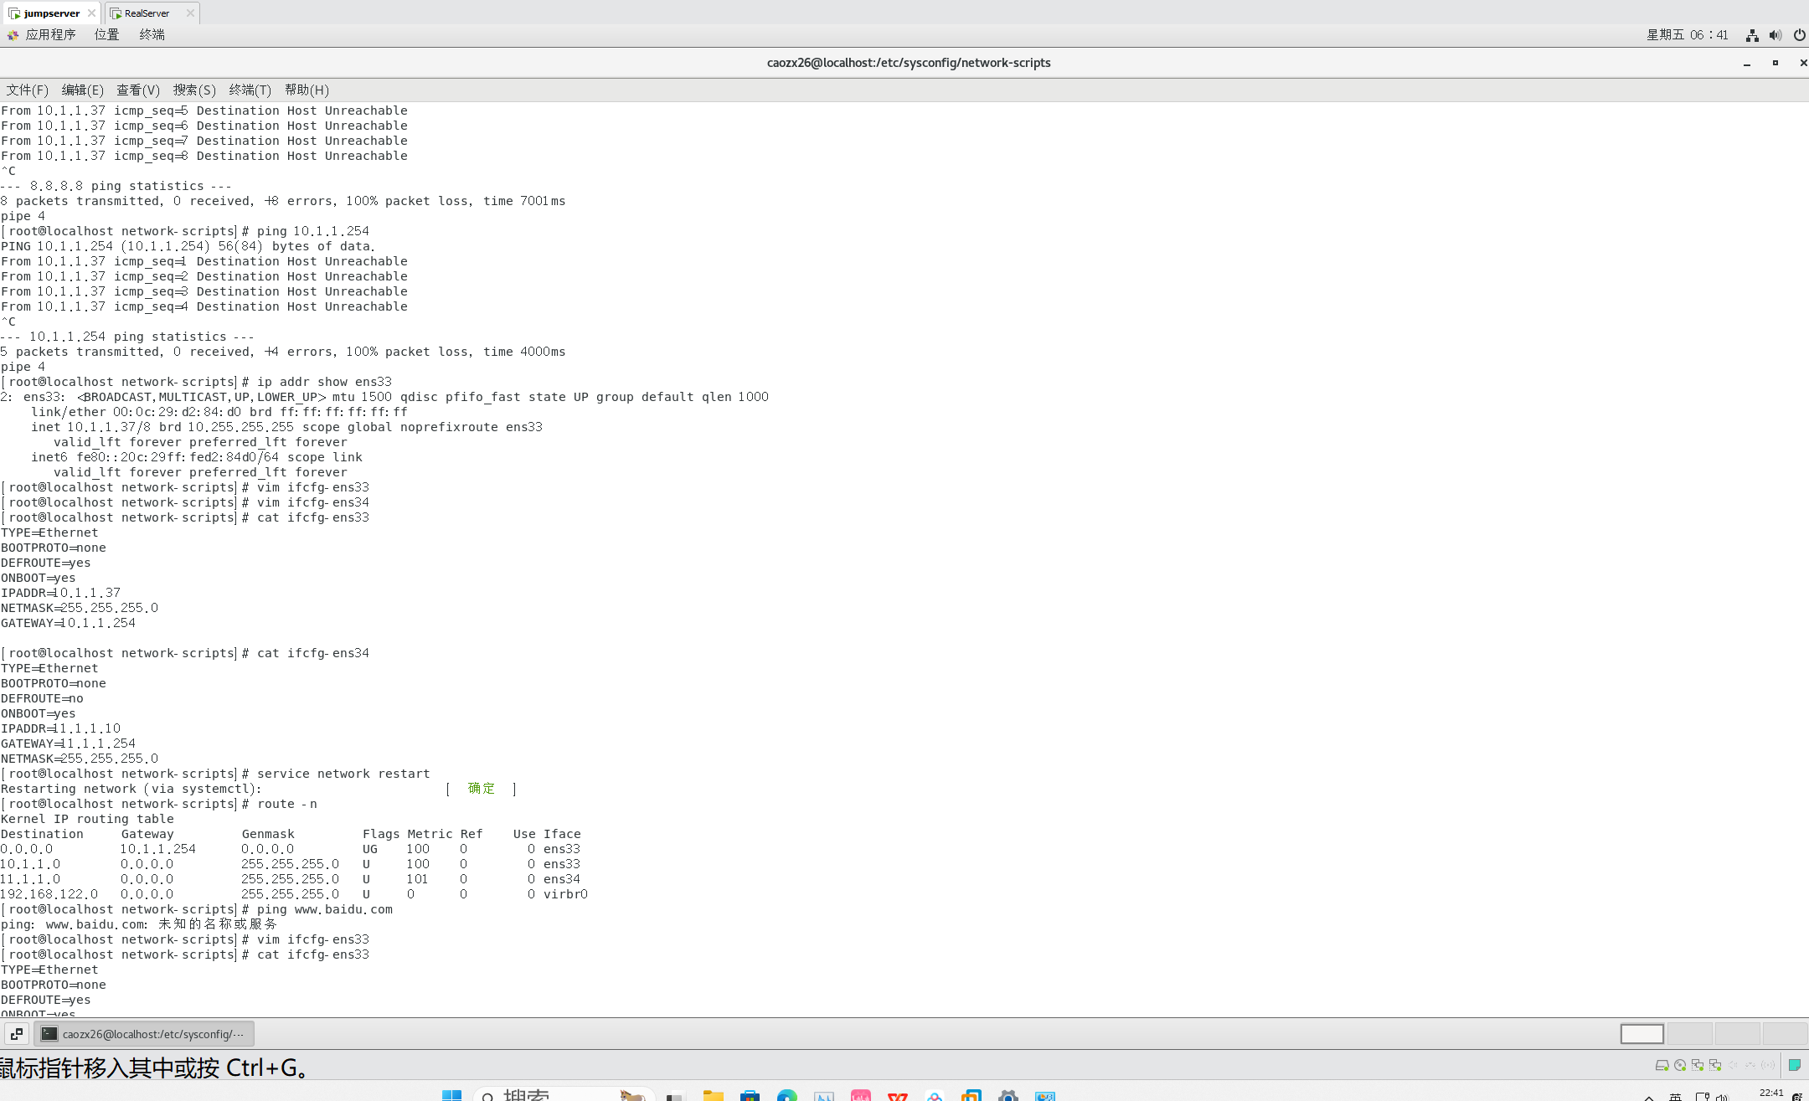Open the 终端 menu in top panel
The height and width of the screenshot is (1101, 1809).
point(152,35)
